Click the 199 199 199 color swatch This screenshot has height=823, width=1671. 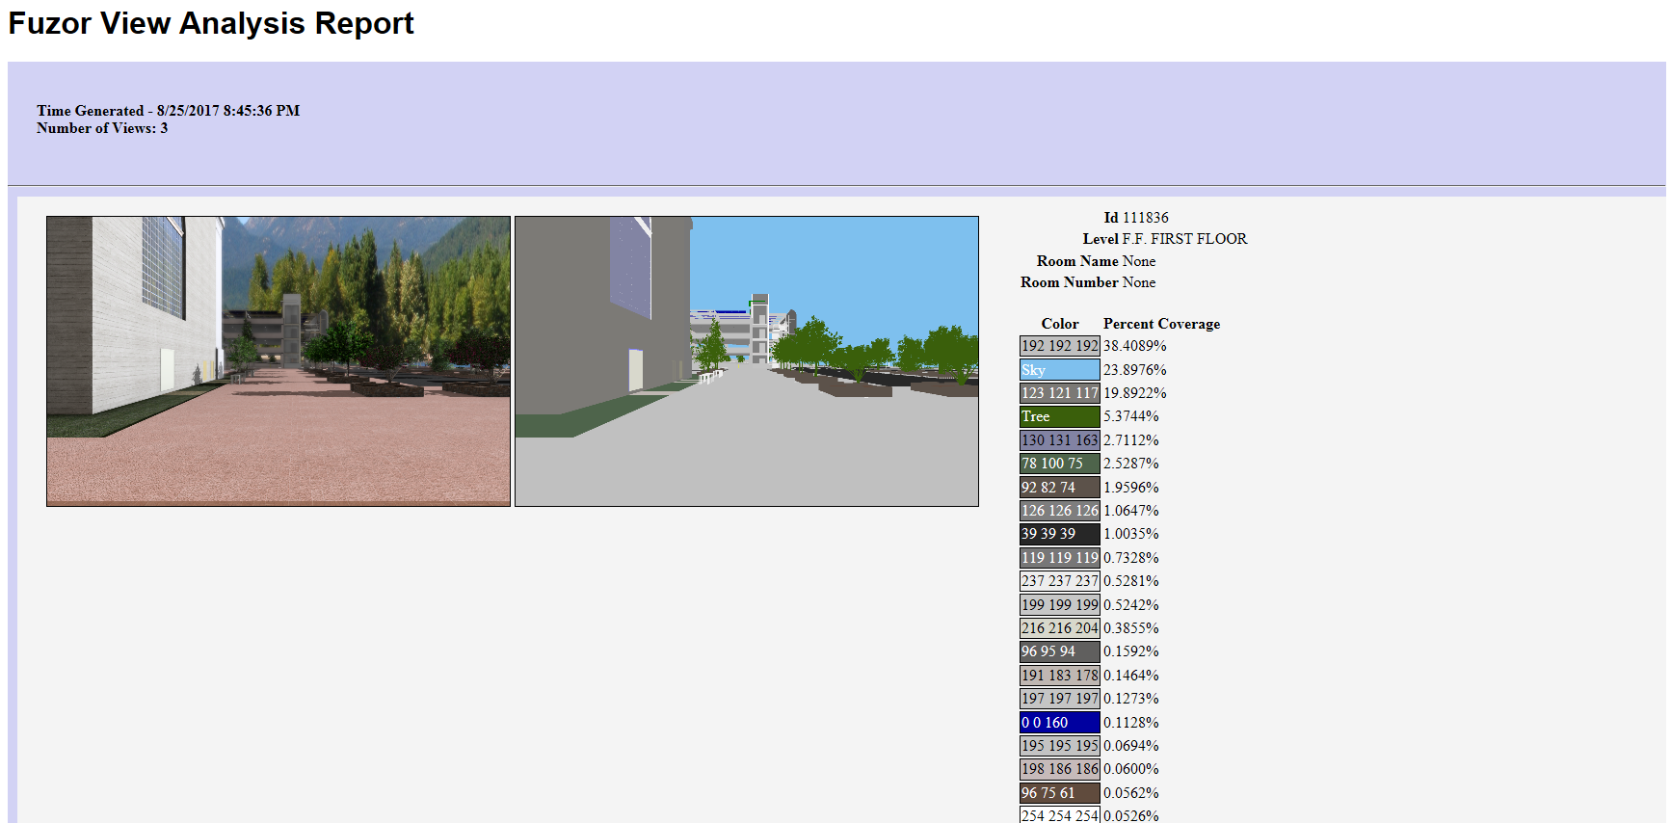click(x=1060, y=605)
